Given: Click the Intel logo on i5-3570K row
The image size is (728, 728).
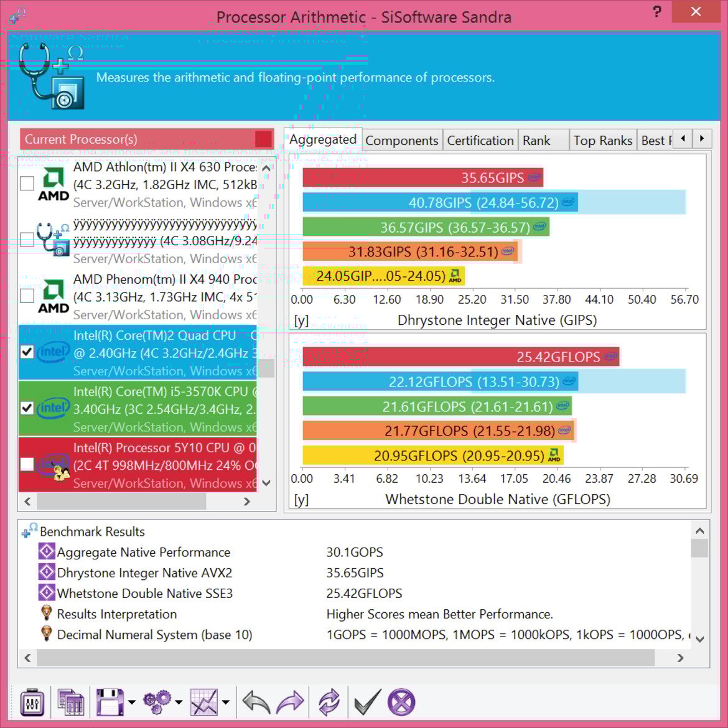Looking at the screenshot, I should pyautogui.click(x=54, y=408).
